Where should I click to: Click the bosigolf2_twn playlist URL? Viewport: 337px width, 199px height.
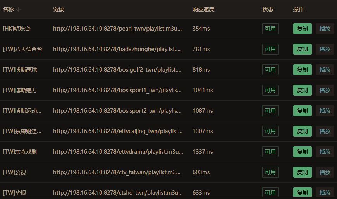click(117, 70)
